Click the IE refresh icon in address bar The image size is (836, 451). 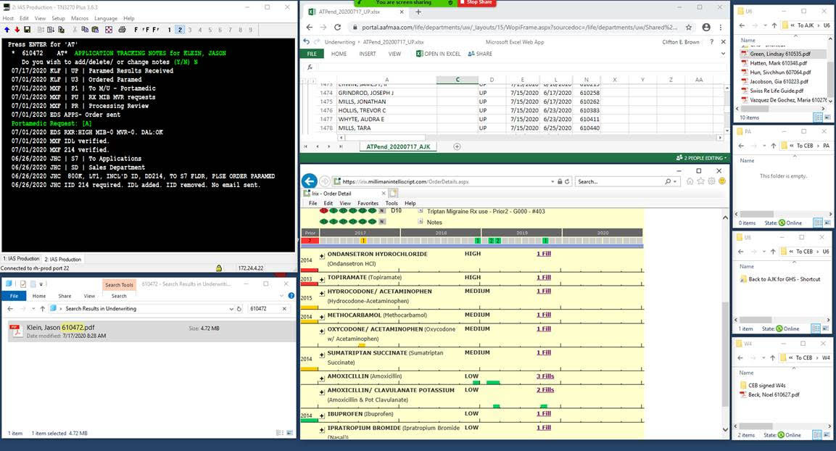[567, 182]
